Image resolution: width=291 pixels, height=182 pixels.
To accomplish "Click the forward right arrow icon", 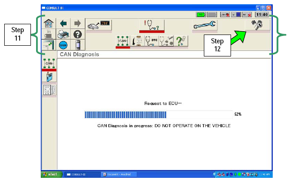I will pos(78,23).
